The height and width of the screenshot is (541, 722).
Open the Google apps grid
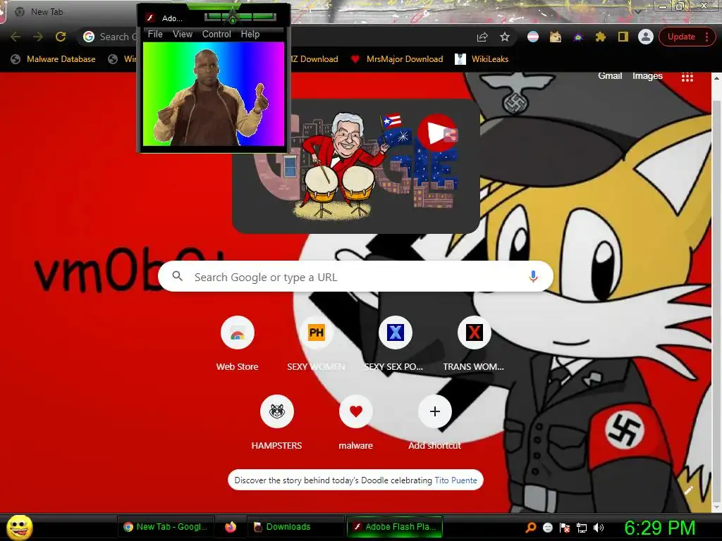687,77
